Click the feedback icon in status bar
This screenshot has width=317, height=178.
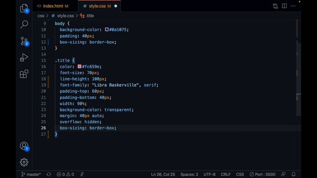pyautogui.click(x=283, y=175)
